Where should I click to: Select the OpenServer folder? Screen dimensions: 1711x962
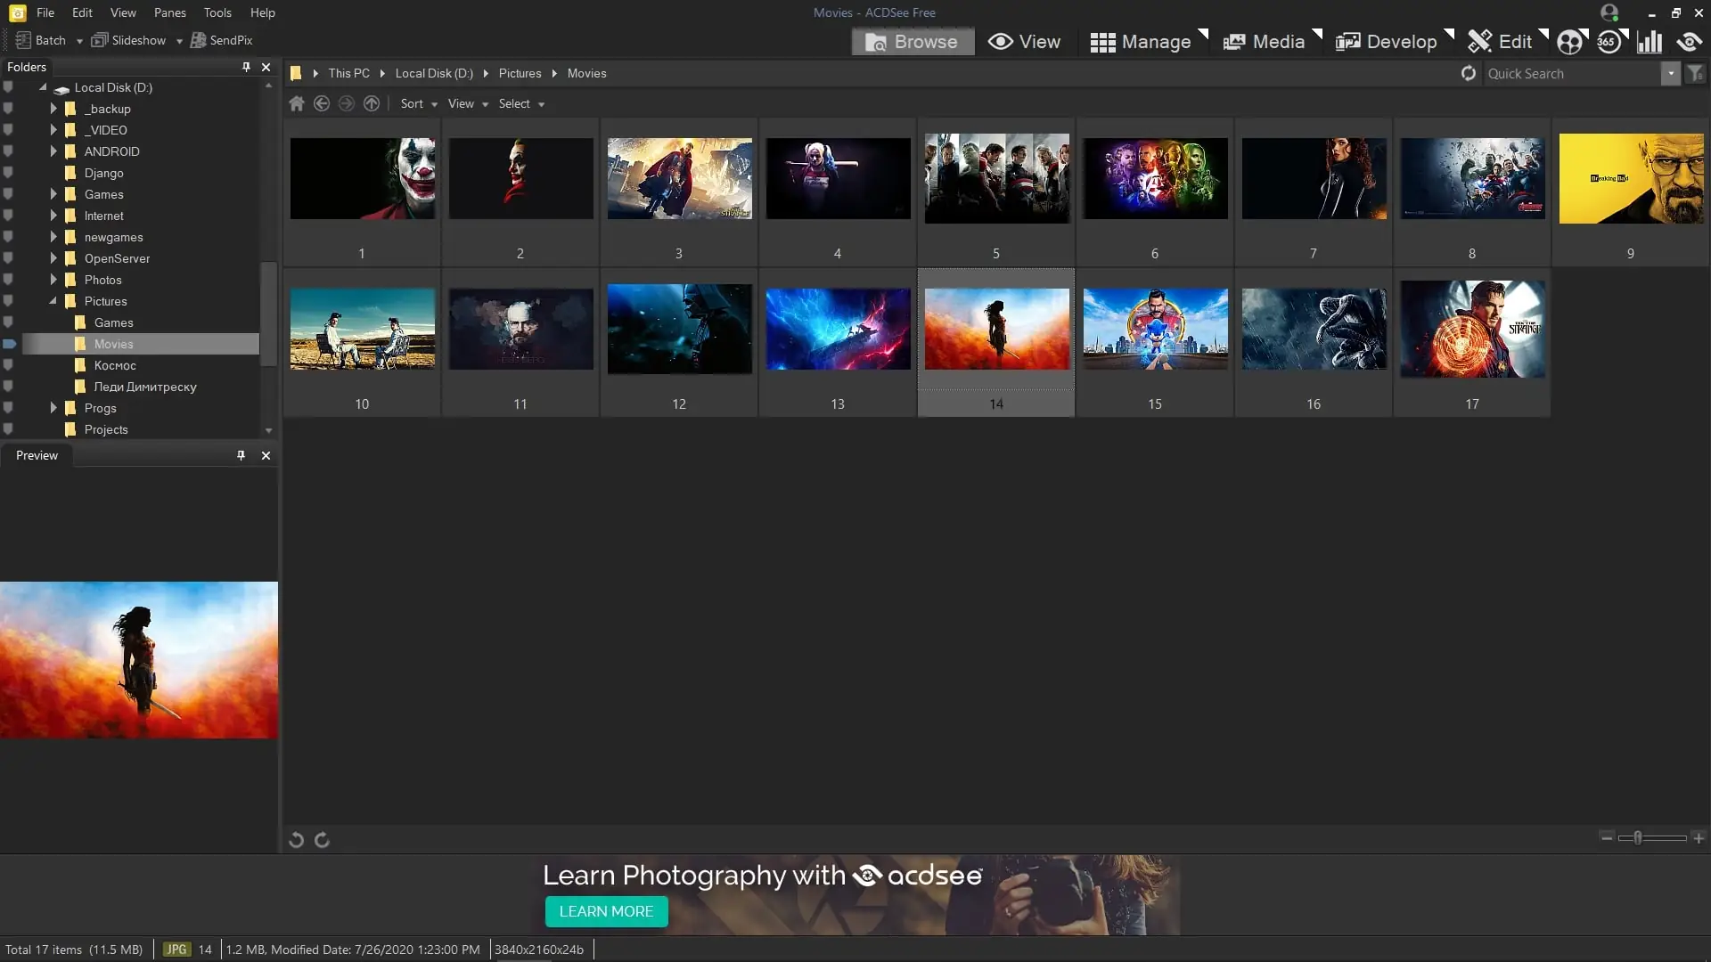pos(117,258)
